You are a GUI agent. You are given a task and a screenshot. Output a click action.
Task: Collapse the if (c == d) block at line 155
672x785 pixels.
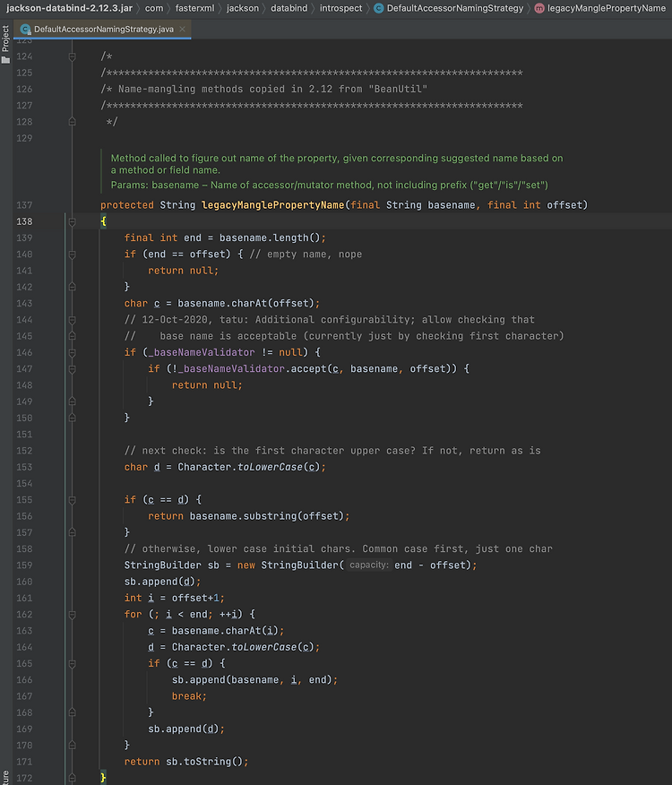click(x=72, y=500)
